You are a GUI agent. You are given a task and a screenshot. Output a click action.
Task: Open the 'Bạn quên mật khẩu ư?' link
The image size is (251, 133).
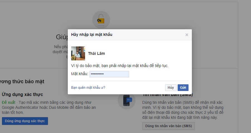[88, 87]
